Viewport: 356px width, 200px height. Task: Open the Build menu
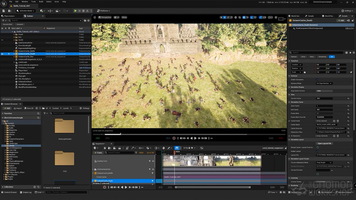pos(41,2)
